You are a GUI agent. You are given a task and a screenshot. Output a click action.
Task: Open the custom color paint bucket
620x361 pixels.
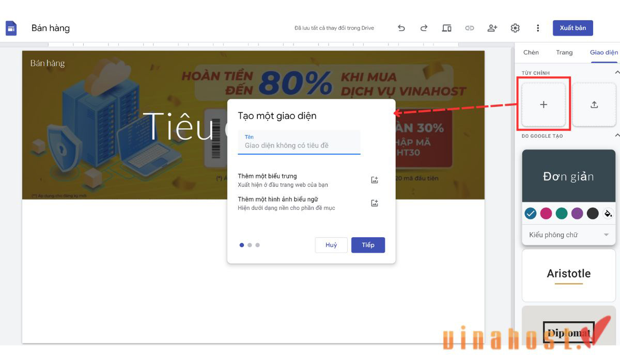(x=608, y=214)
